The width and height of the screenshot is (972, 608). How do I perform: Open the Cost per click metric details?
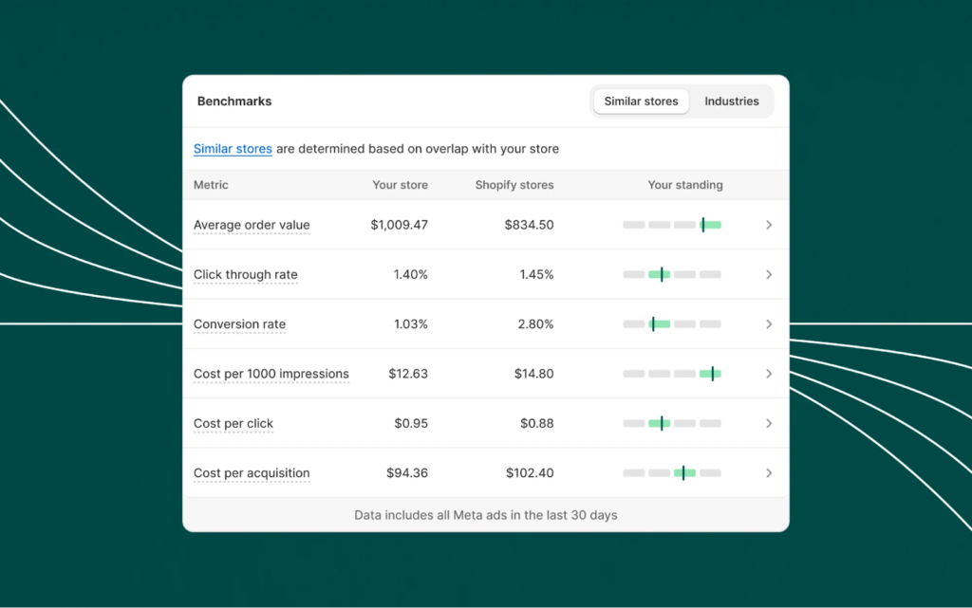233,423
